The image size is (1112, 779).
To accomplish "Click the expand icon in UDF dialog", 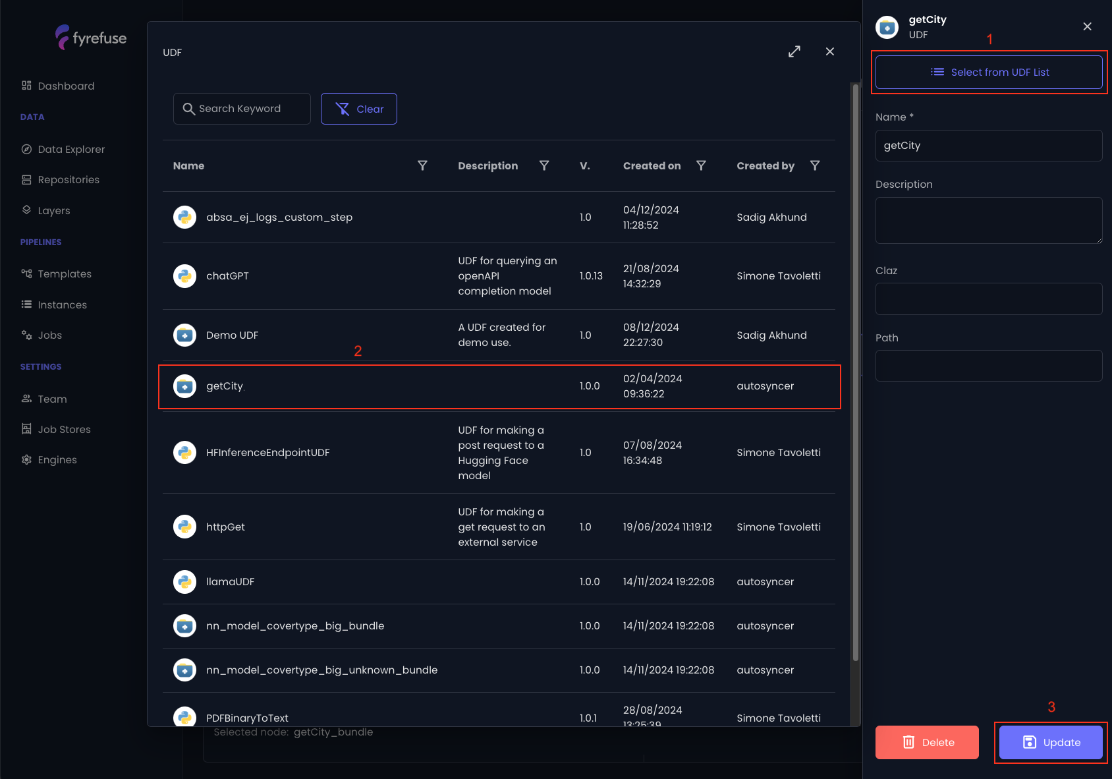I will [x=794, y=51].
